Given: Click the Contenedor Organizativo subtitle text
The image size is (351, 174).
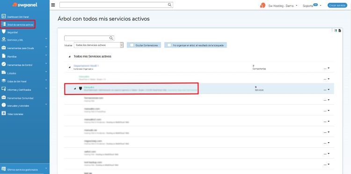Looking at the screenshot, I should pyautogui.click(x=83, y=69).
